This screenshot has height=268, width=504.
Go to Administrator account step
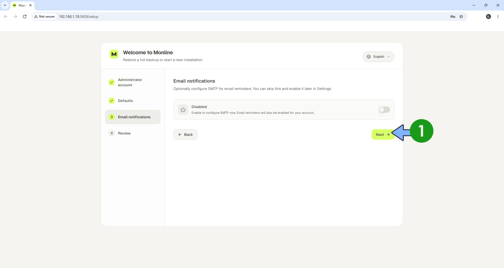pos(133,82)
